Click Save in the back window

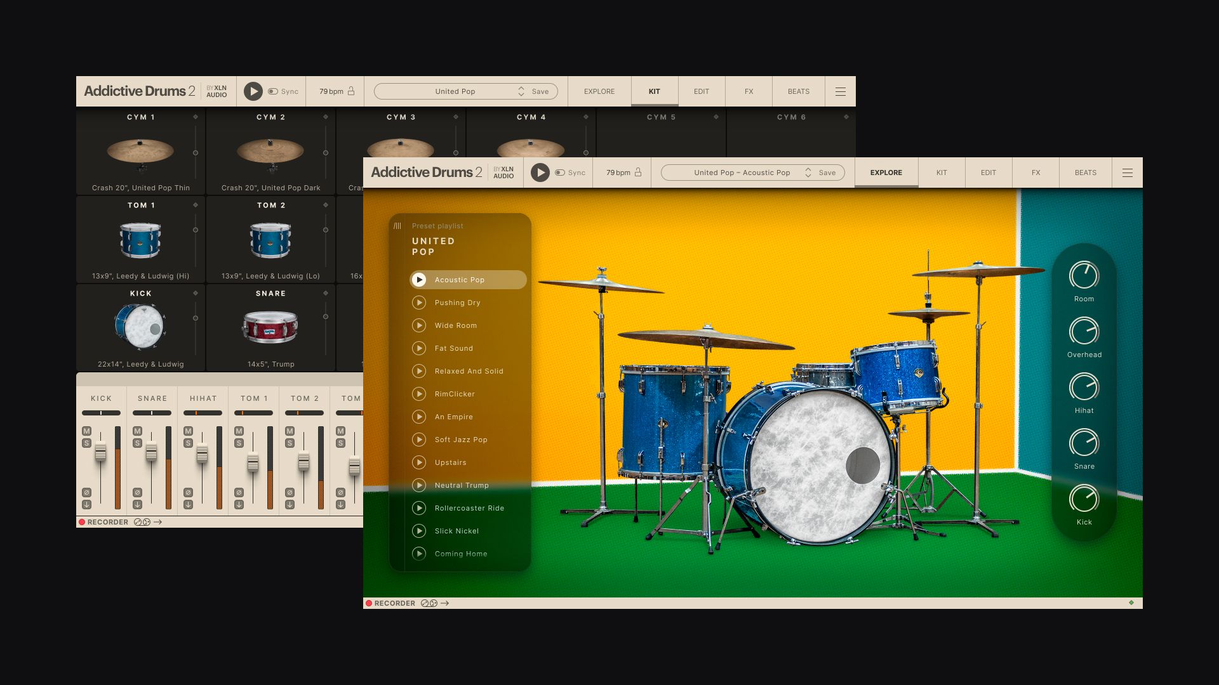[x=540, y=91]
